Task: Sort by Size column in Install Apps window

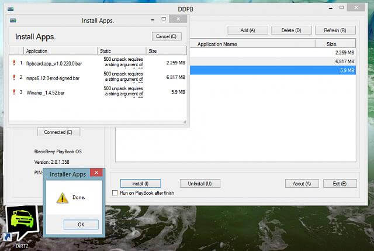Action: (166, 51)
